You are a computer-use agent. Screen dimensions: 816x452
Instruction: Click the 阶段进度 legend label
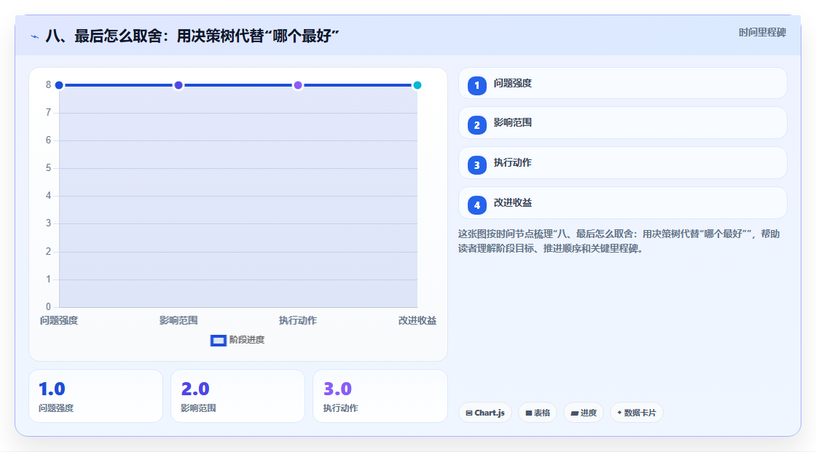click(x=247, y=340)
